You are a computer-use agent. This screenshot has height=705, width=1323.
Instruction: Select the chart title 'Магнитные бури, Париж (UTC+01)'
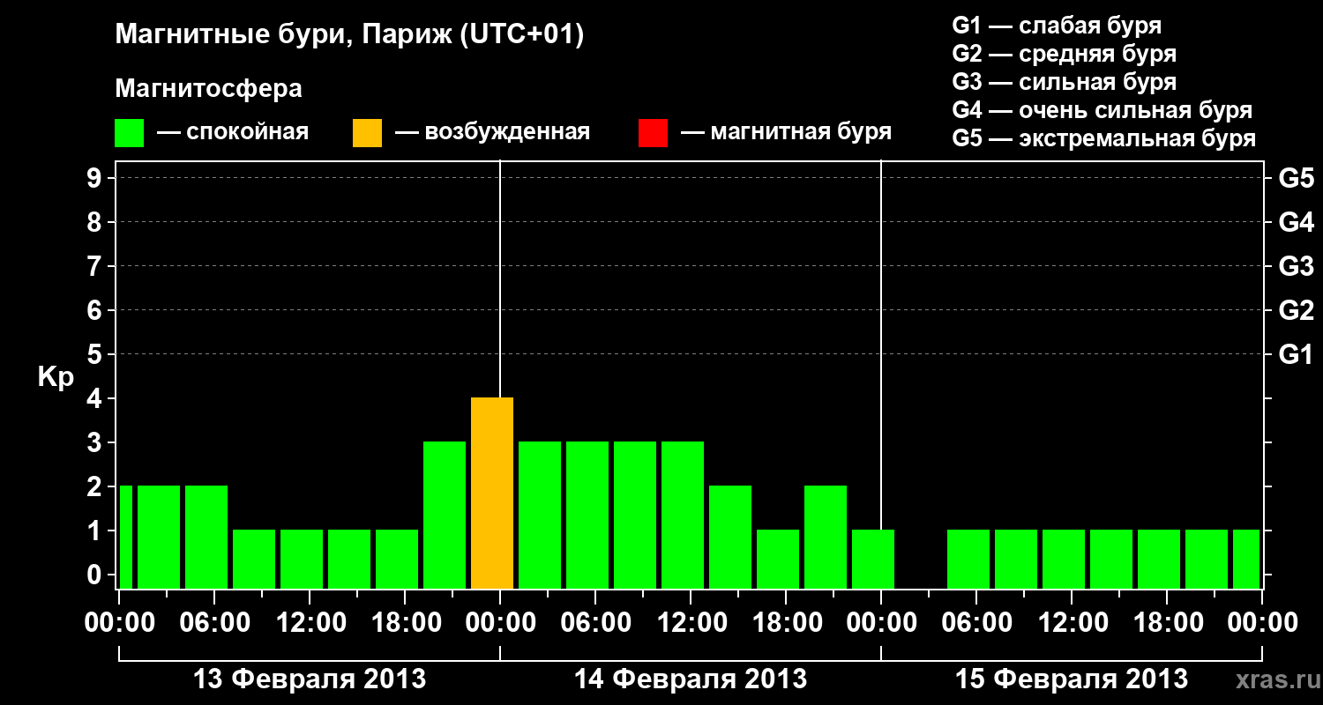point(349,35)
